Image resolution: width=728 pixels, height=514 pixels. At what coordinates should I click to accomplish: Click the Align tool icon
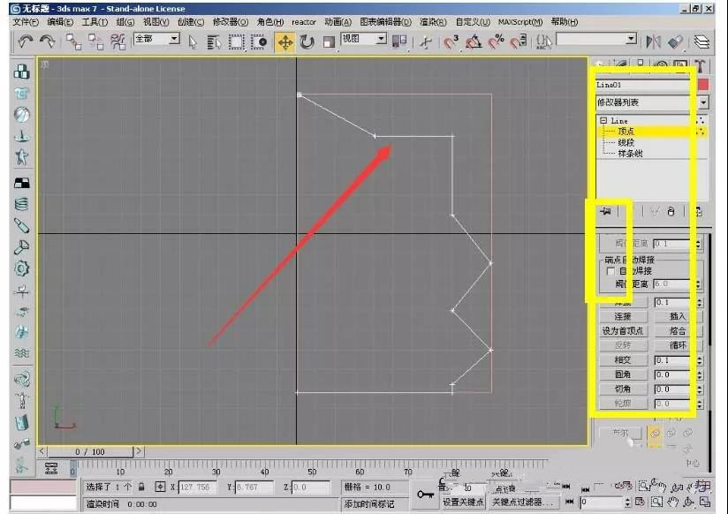(675, 42)
